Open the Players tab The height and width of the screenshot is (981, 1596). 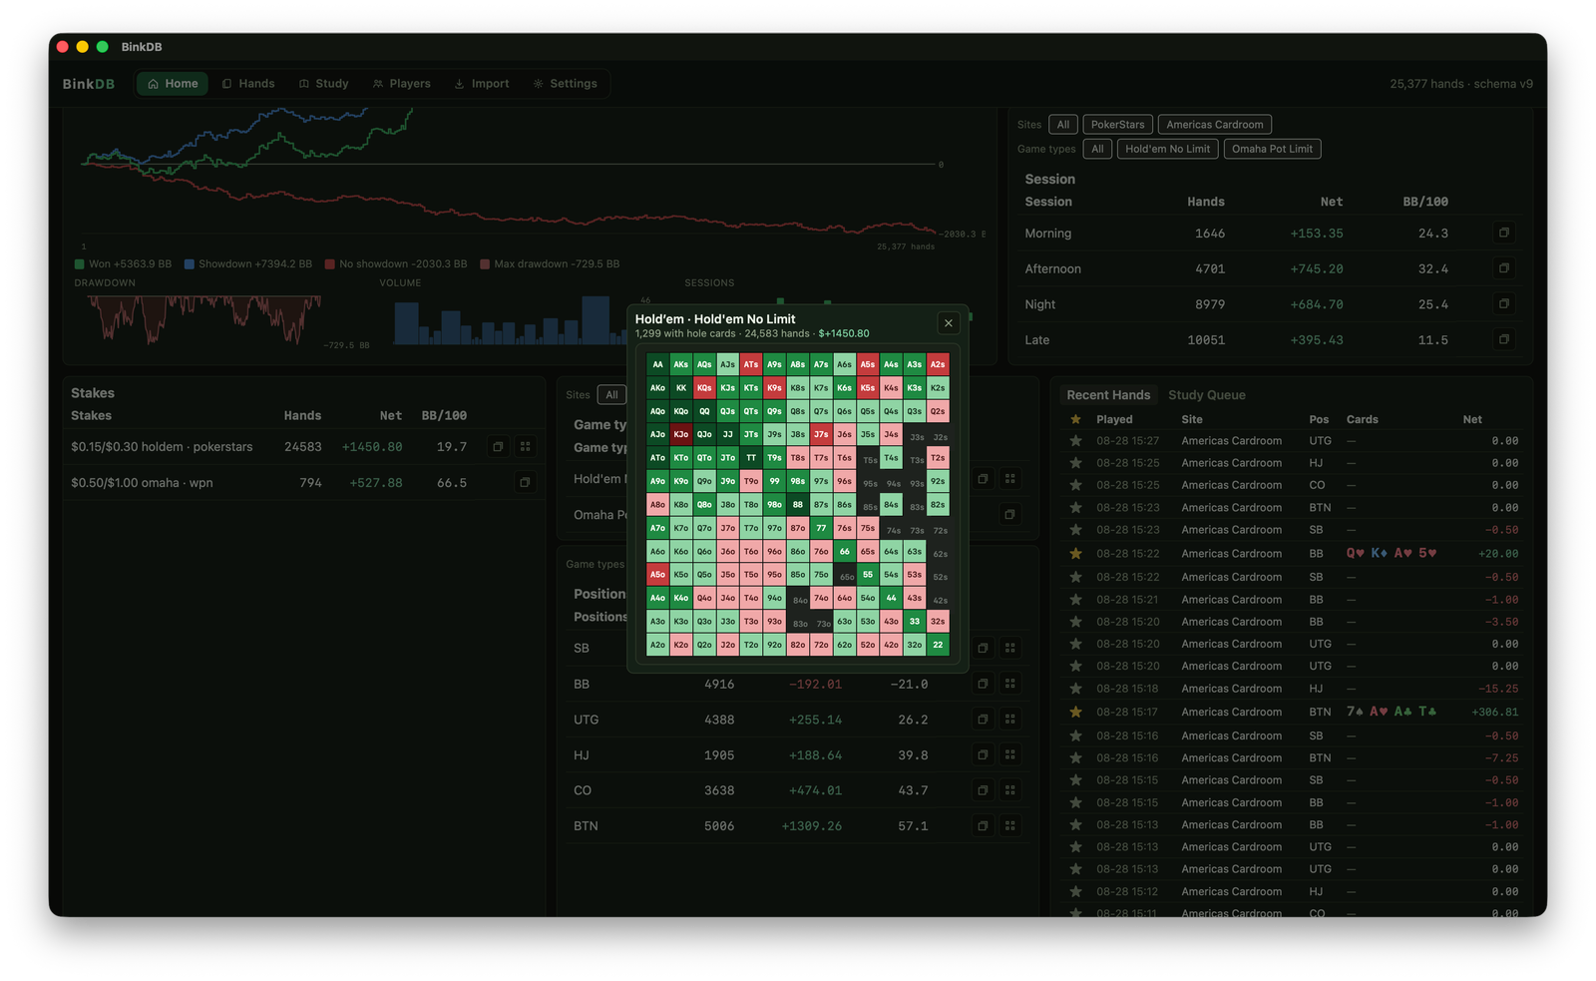click(402, 84)
